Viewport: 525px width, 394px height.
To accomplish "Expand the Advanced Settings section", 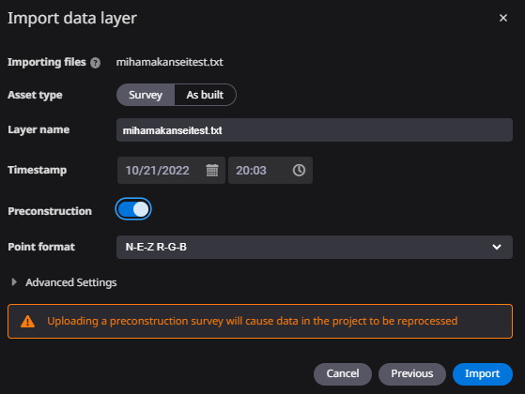I will coord(64,282).
